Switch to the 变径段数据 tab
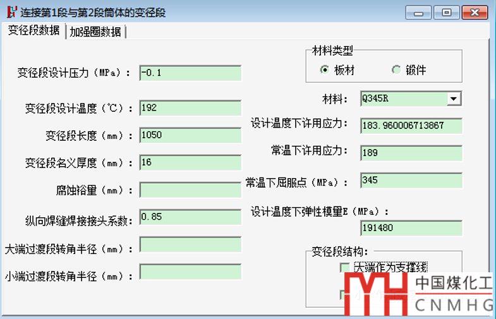 33,31
